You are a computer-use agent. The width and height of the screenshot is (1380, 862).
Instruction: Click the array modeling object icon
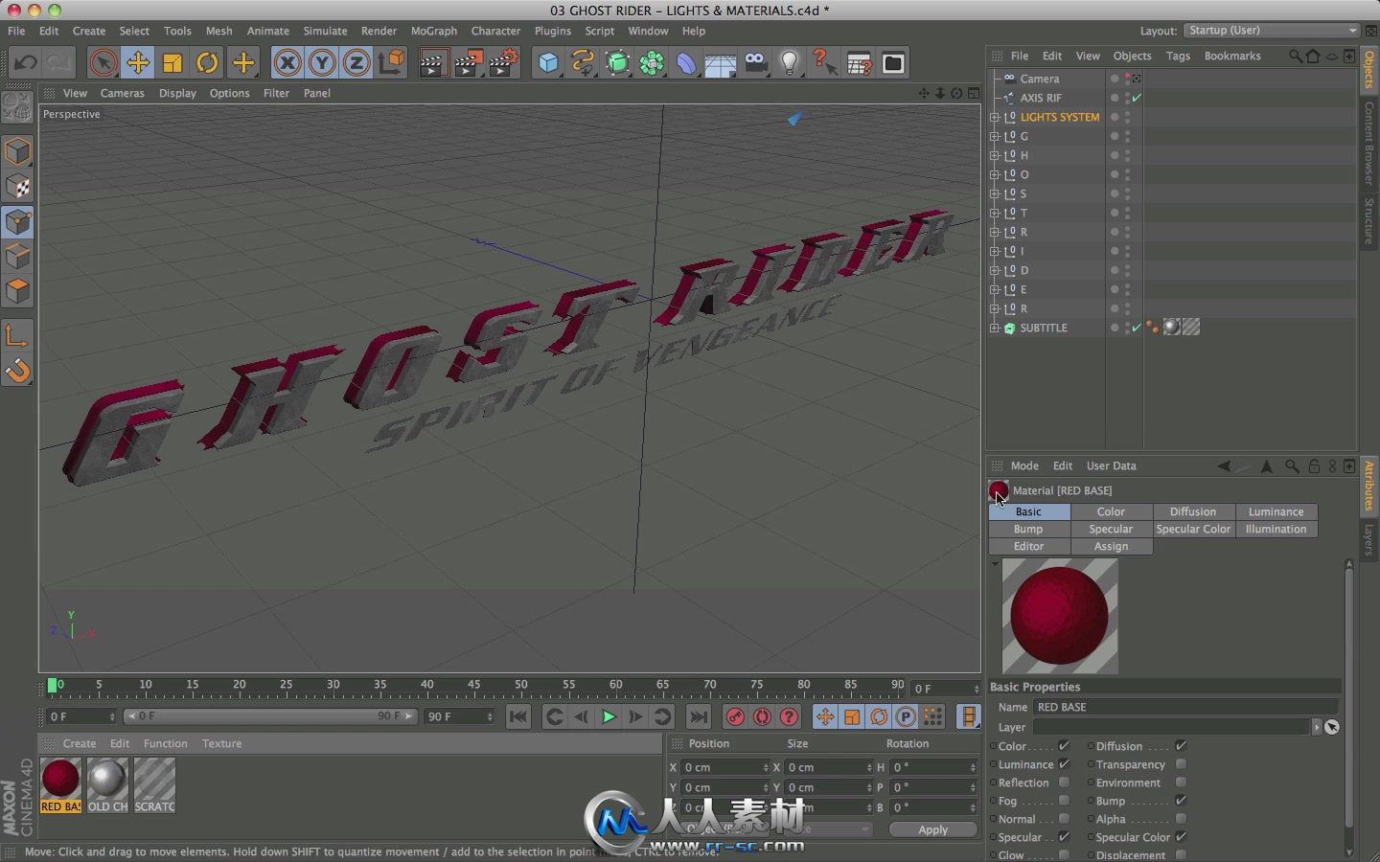(x=653, y=63)
